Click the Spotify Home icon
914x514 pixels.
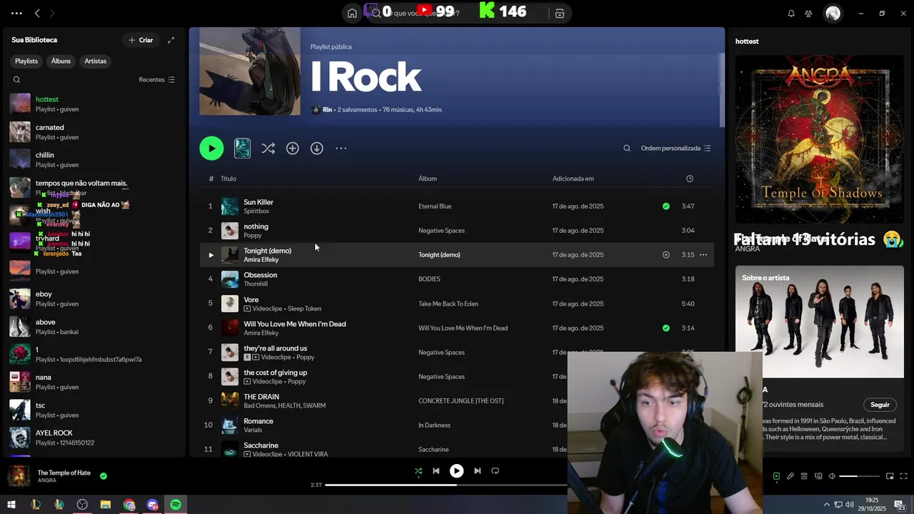tap(352, 13)
